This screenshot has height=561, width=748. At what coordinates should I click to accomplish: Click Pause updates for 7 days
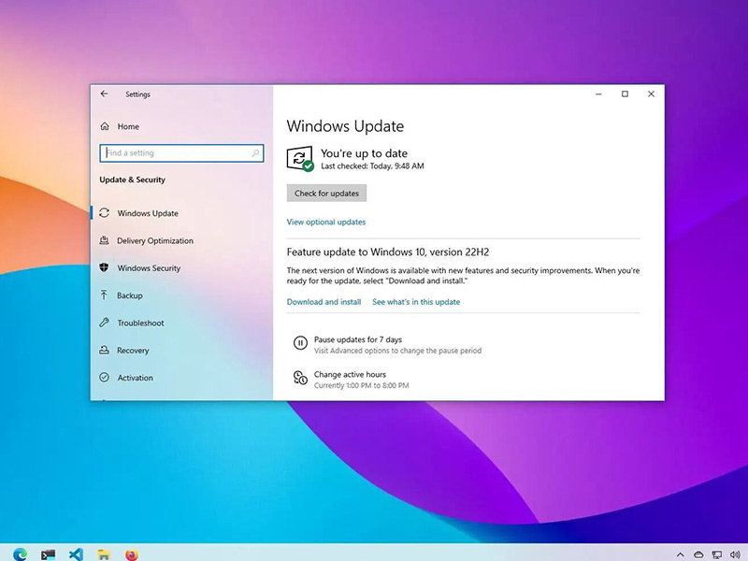pyautogui.click(x=358, y=339)
